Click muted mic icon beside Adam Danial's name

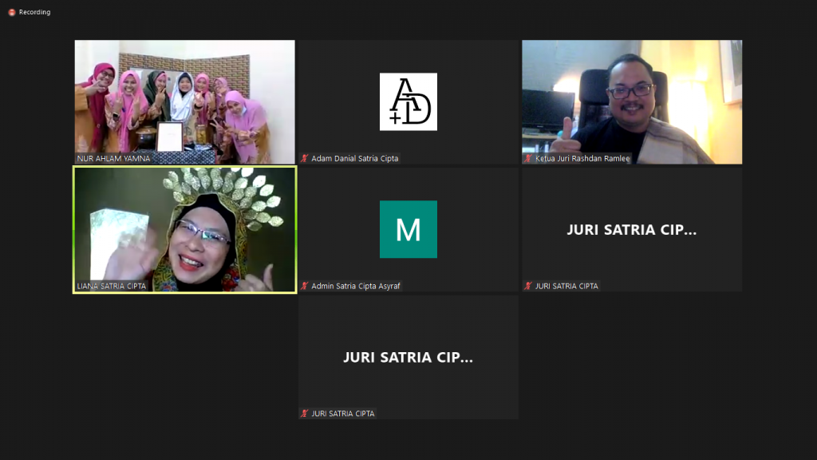click(x=305, y=158)
